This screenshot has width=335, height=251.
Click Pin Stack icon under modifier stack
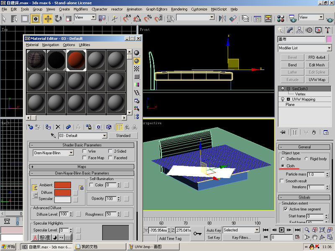coord(283,132)
